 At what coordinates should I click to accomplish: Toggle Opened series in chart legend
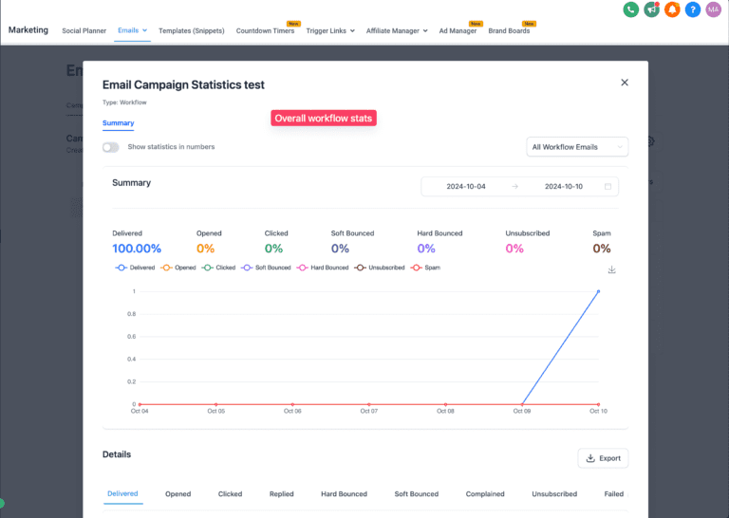(178, 268)
